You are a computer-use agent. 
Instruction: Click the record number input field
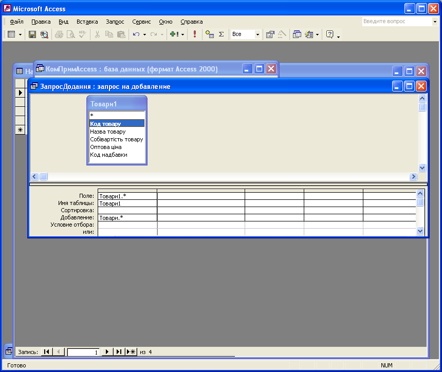pyautogui.click(x=84, y=352)
